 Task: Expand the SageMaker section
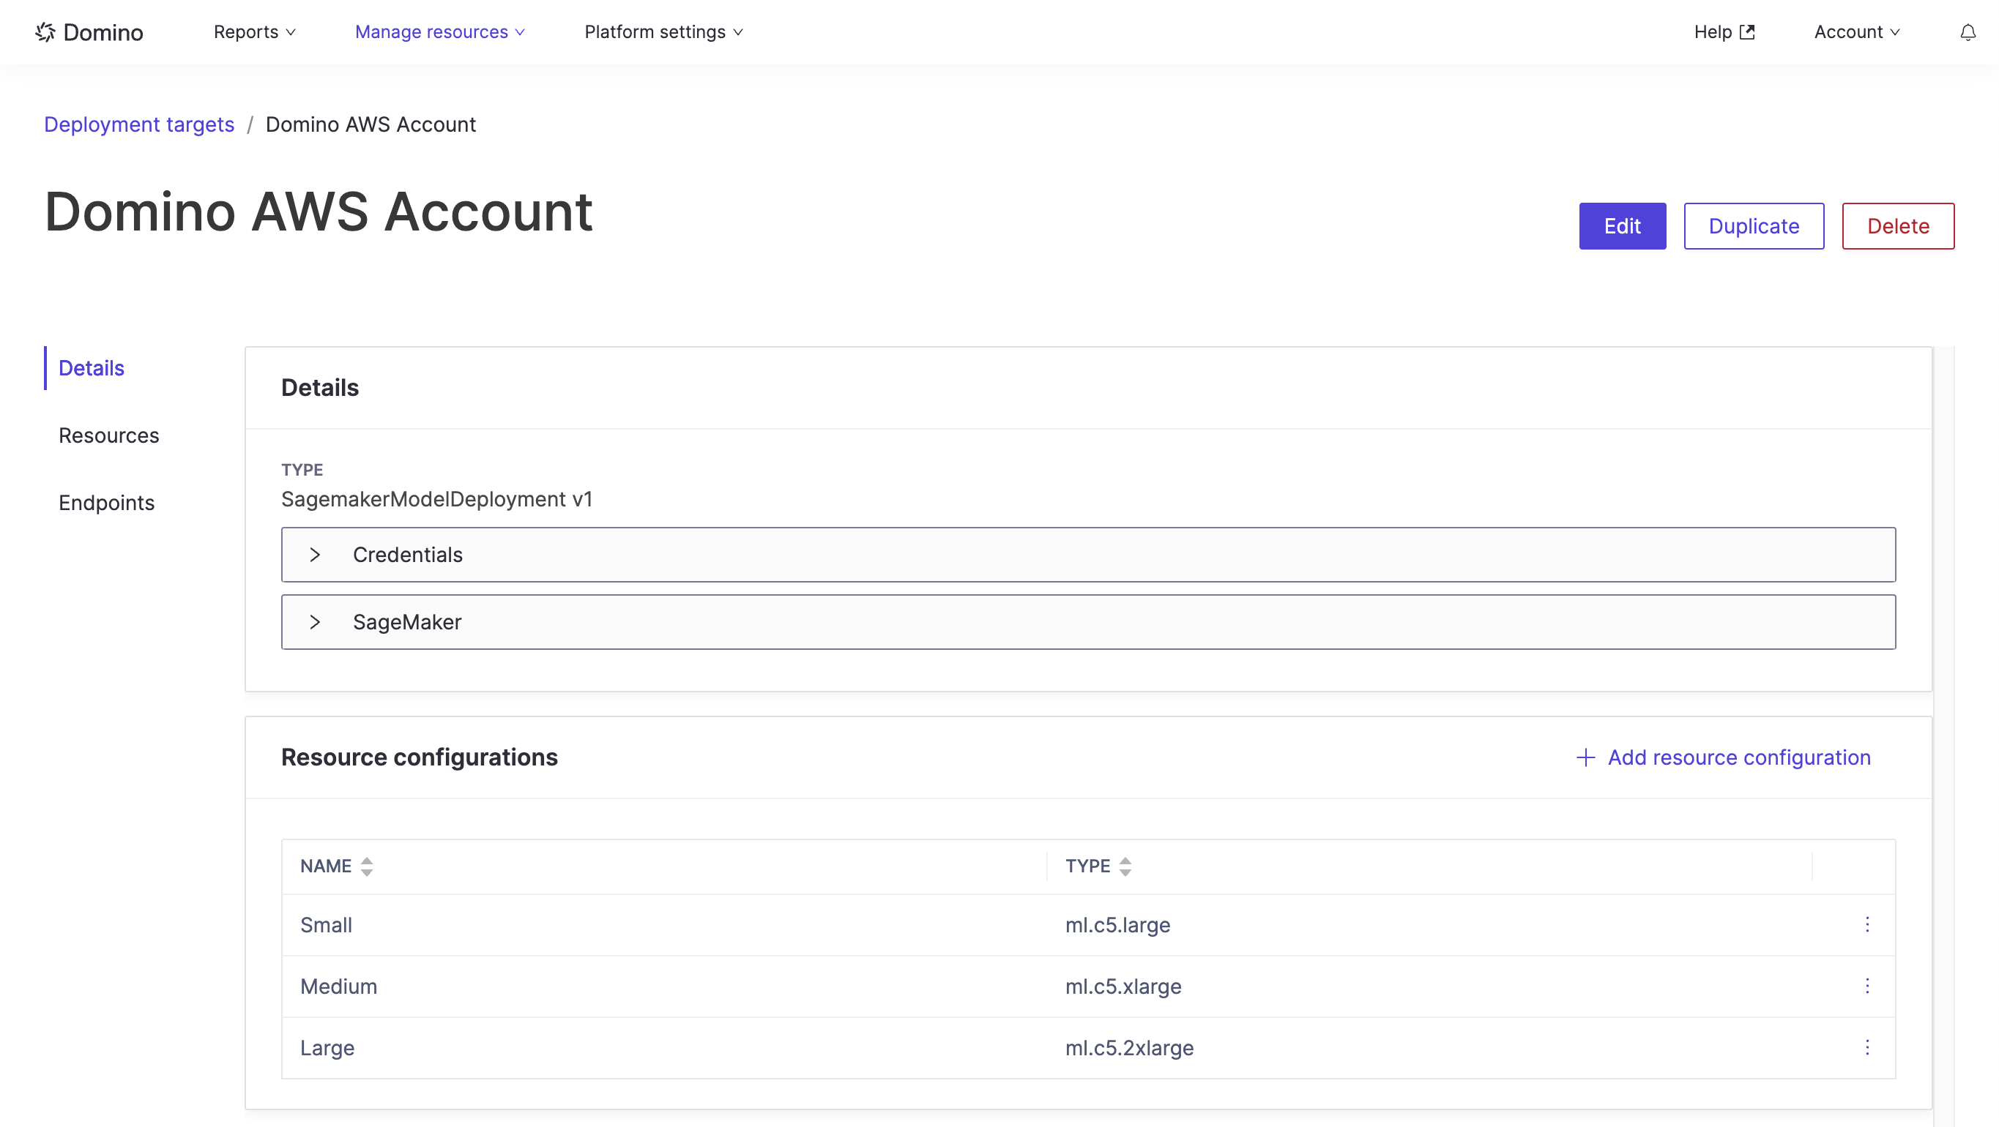(1088, 621)
